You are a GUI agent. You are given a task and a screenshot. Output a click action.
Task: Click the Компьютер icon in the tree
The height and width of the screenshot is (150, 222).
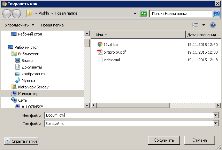point(14,94)
